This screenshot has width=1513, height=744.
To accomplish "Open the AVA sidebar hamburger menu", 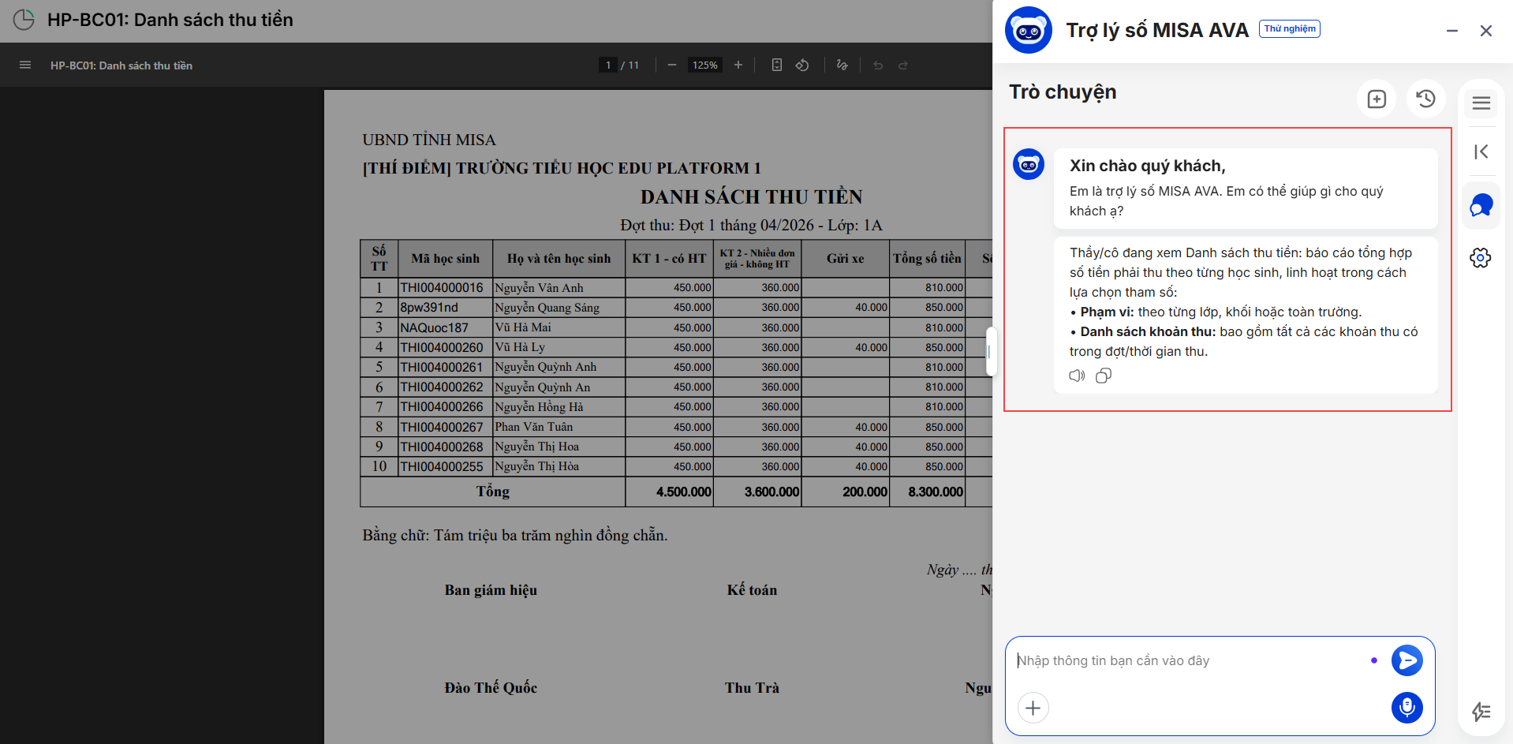I will 1481,103.
